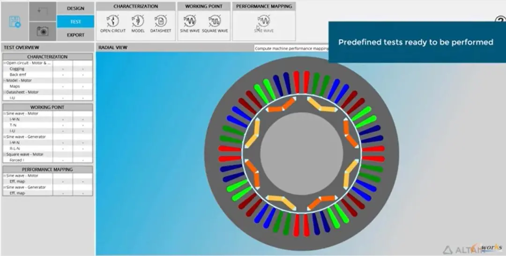Open the Datasheet characterization test
The height and width of the screenshot is (256, 506).
tap(160, 24)
